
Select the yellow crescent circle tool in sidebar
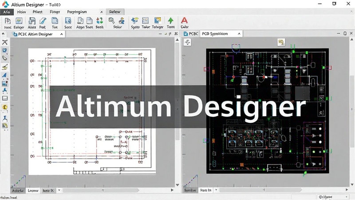(x=5, y=107)
